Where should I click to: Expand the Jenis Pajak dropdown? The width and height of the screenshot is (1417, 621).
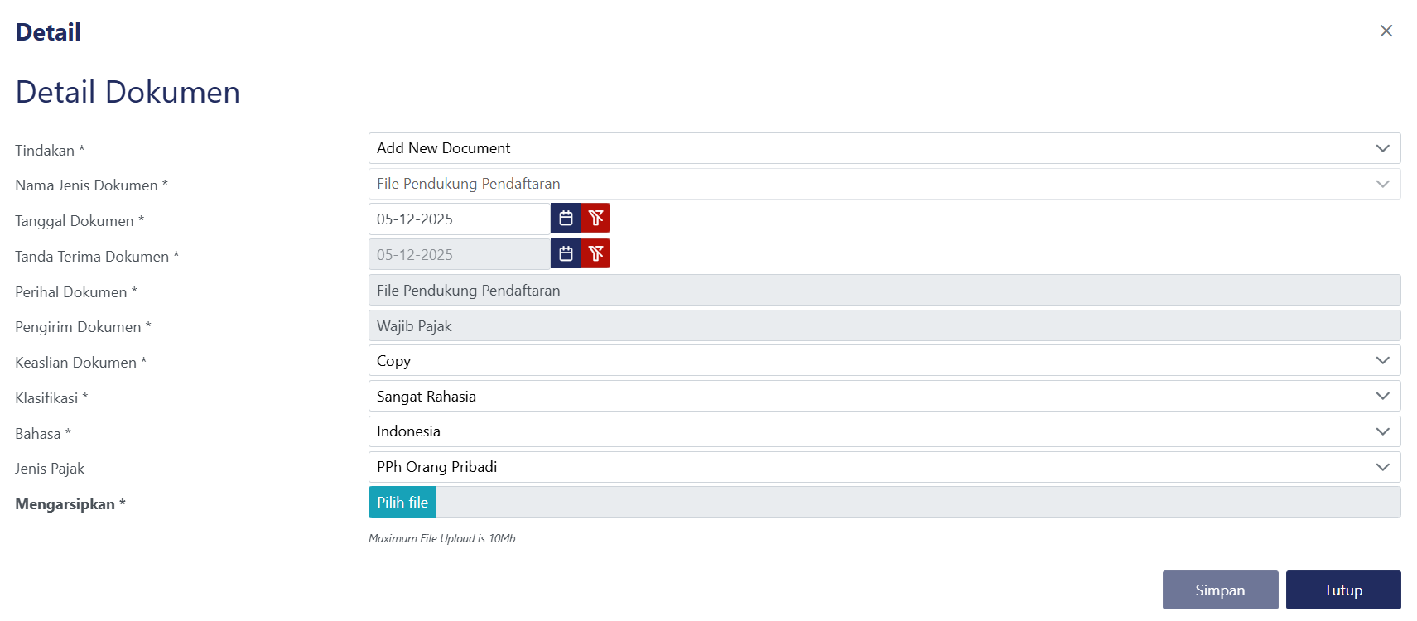coord(884,467)
